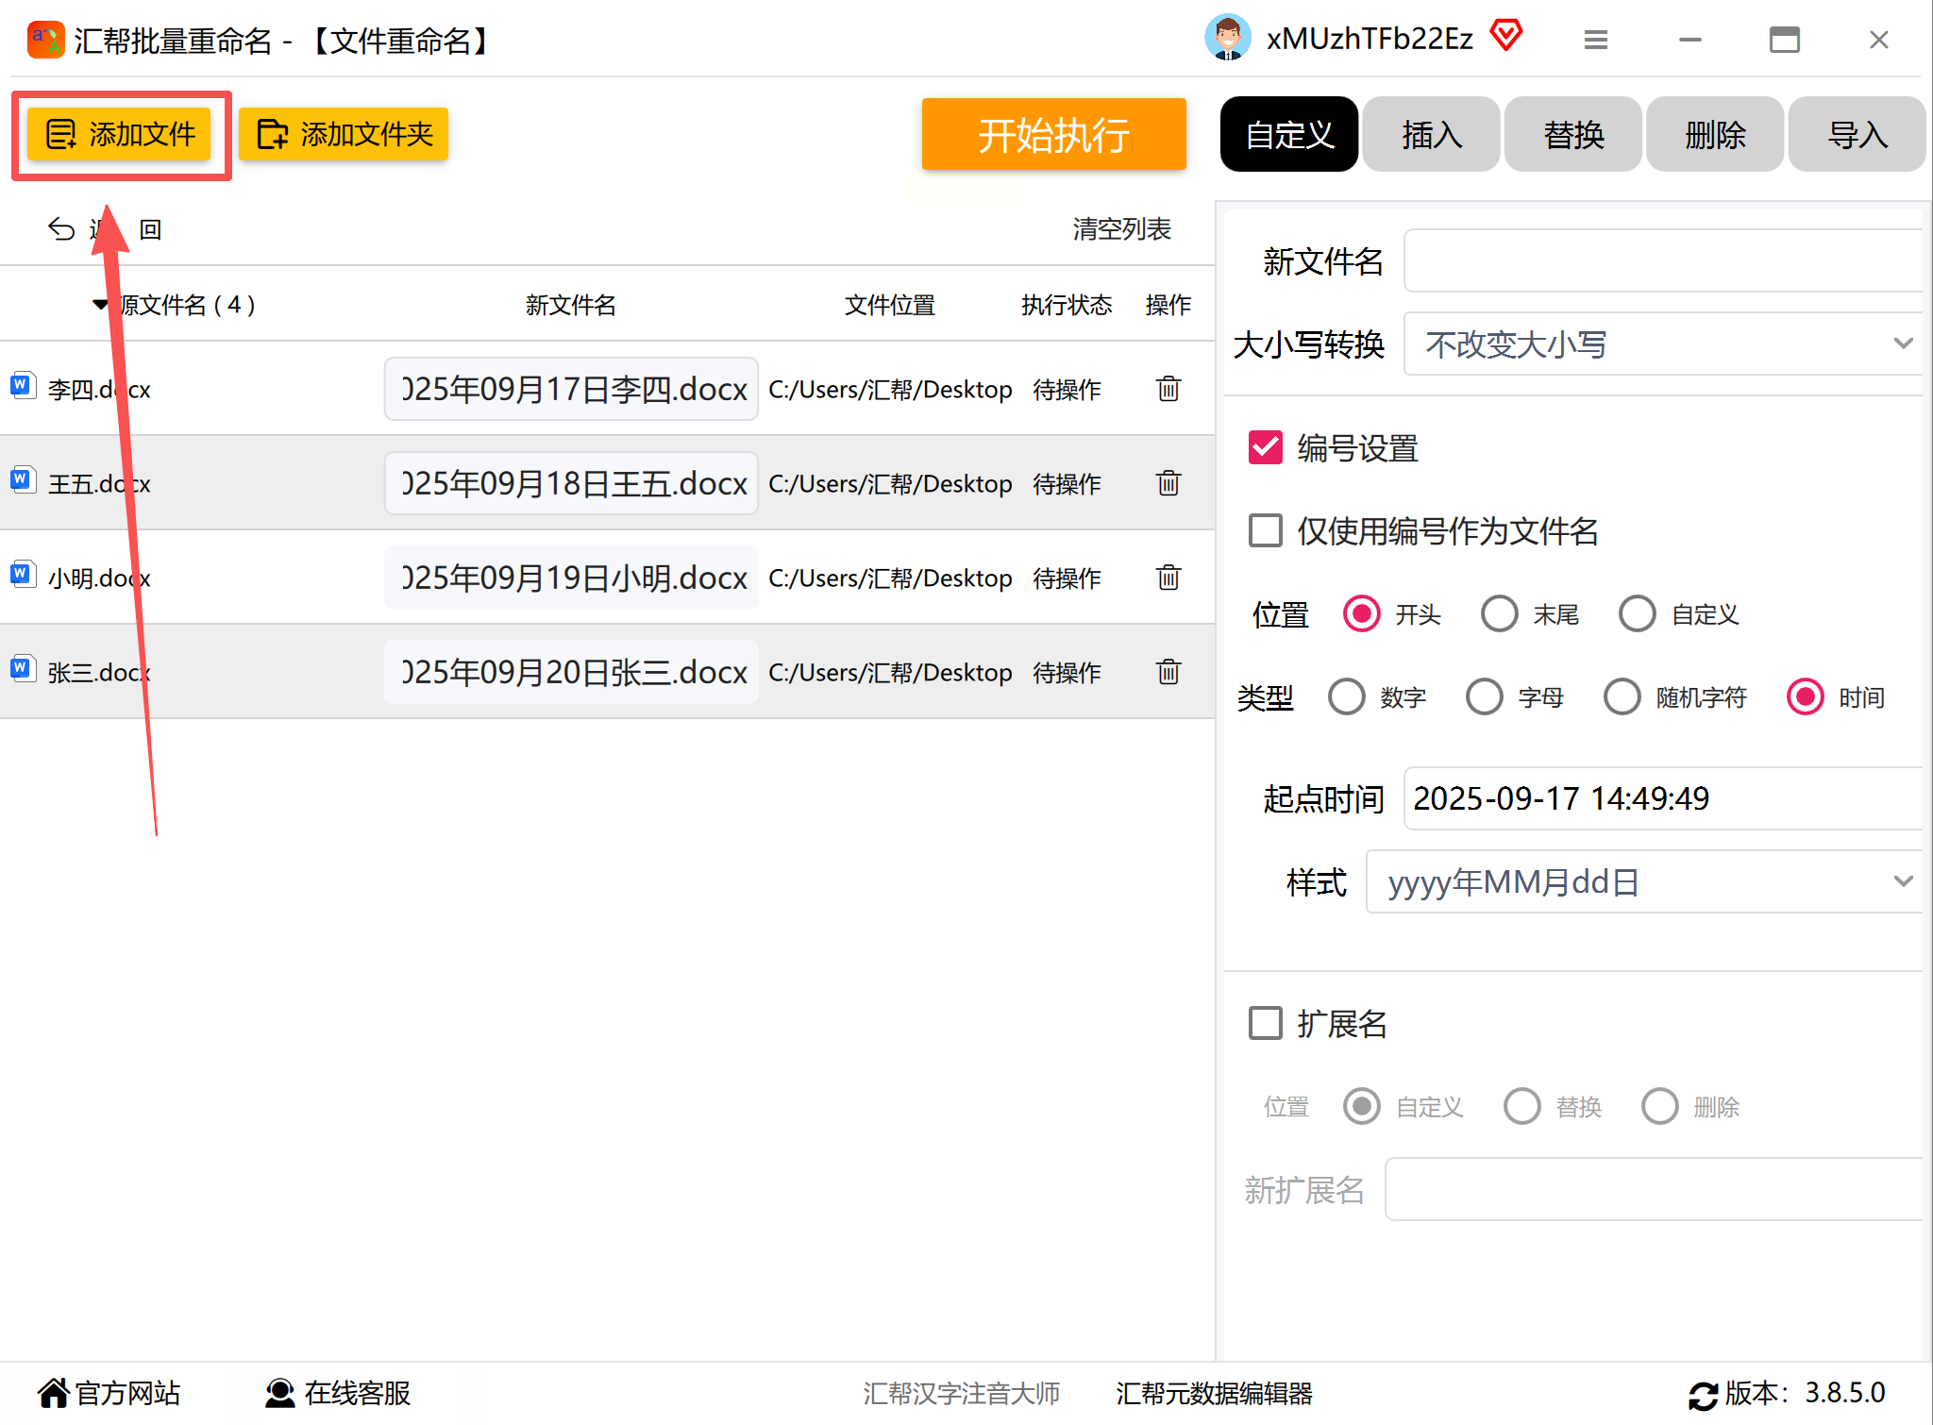1933x1425 pixels.
Task: Remove 小明.docx using its trash icon
Action: 1168,578
